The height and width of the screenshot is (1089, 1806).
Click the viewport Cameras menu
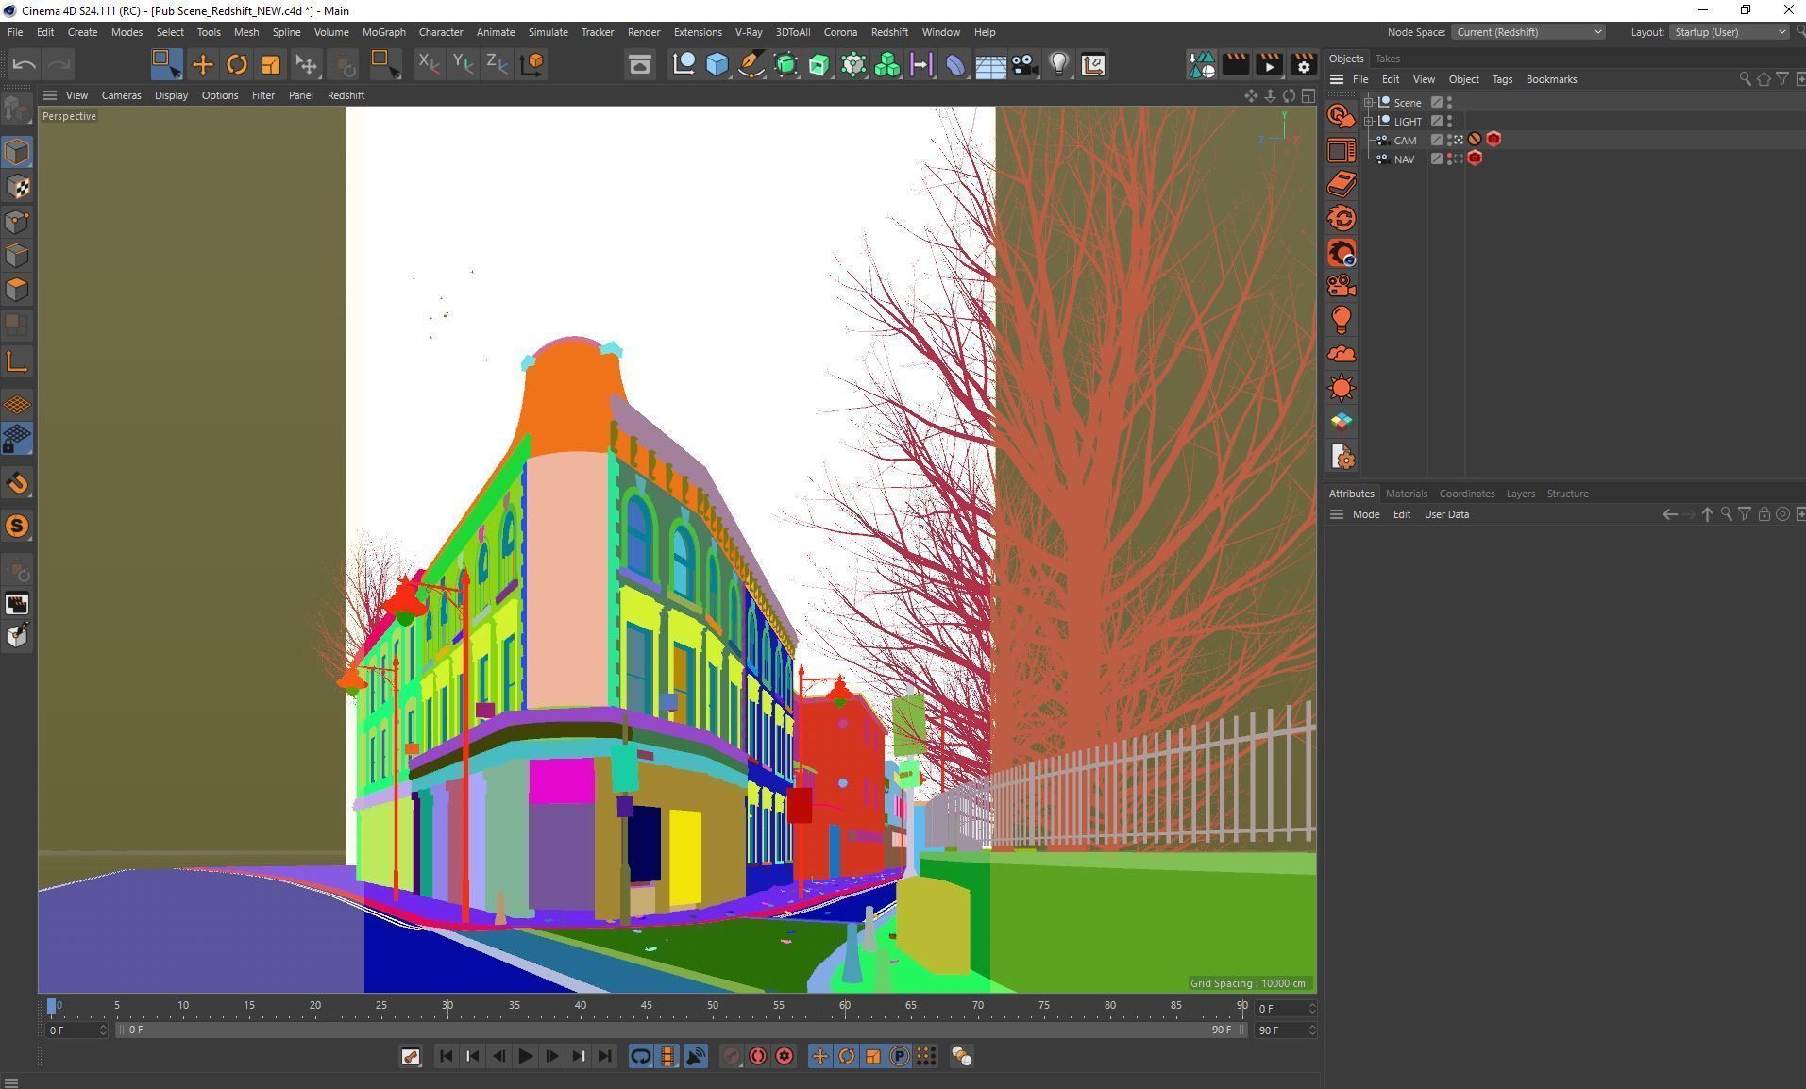tap(121, 95)
